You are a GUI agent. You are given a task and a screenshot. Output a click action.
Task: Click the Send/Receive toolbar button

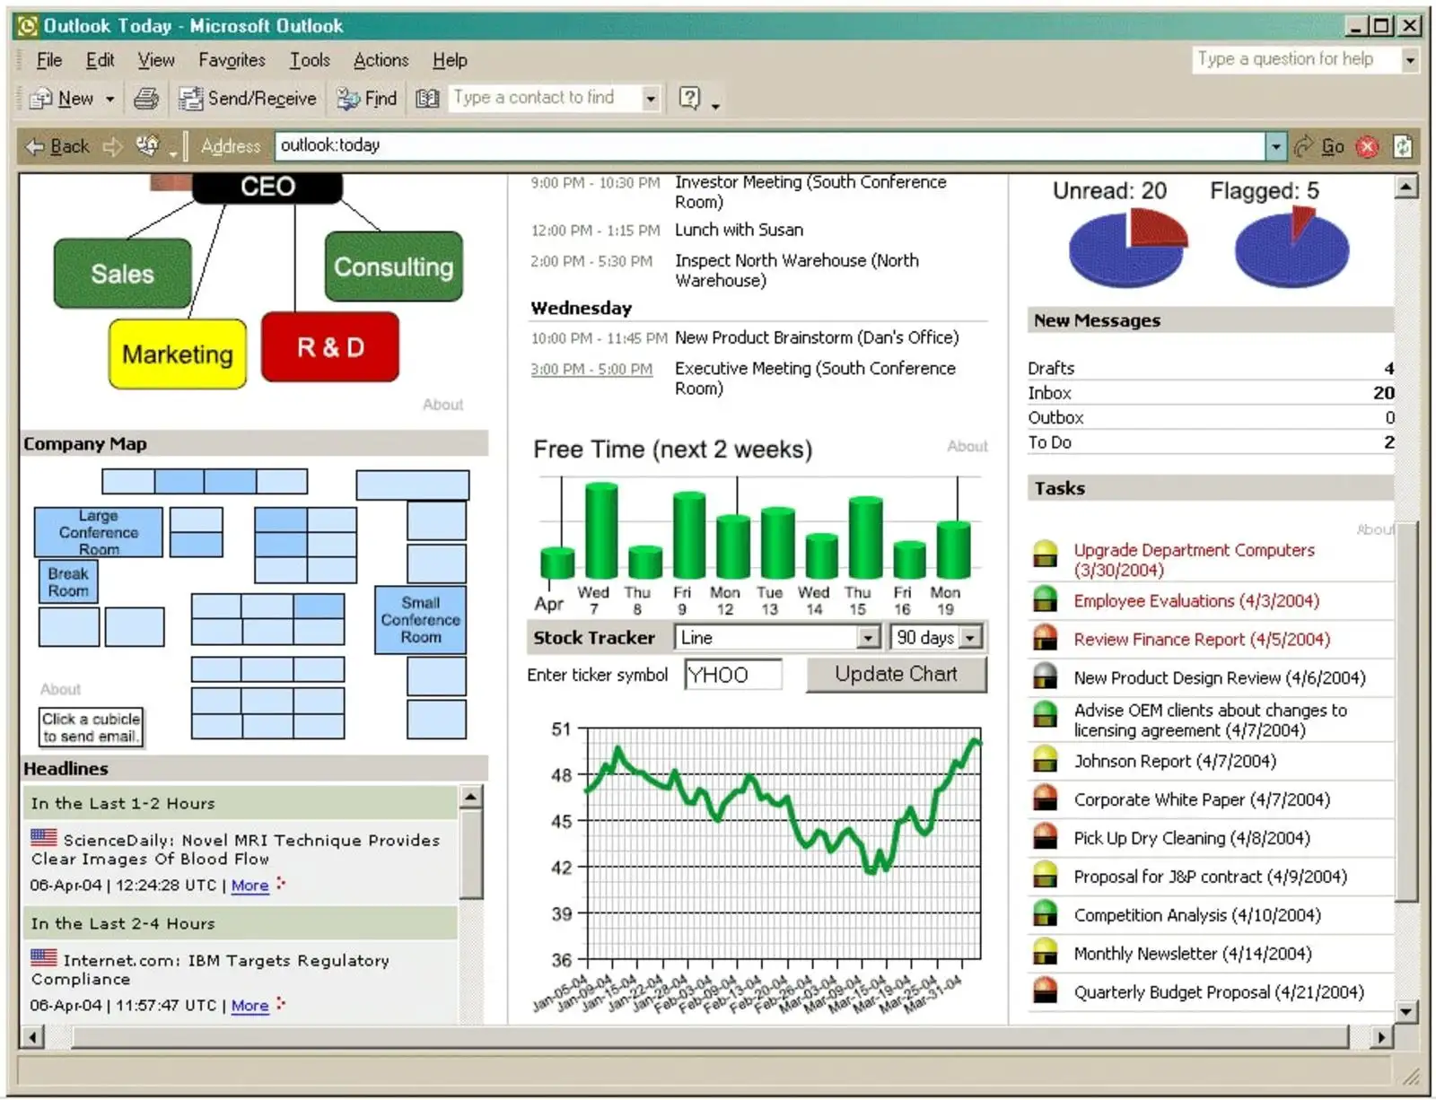pos(248,99)
